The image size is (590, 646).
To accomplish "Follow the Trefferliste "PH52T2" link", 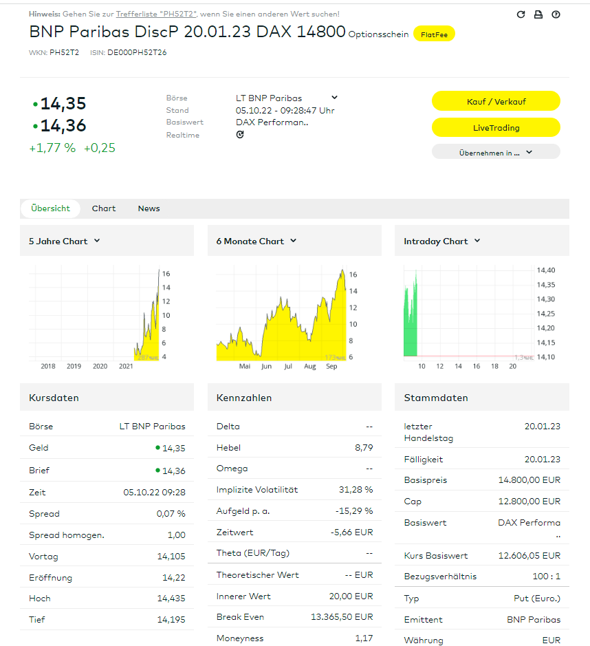I will tap(156, 14).
